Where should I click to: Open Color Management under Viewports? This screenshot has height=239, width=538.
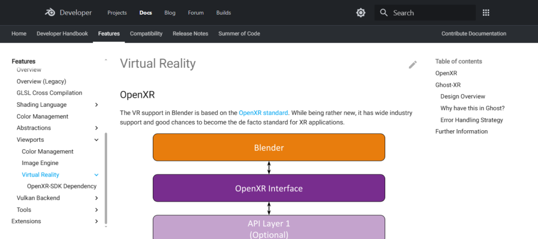pos(48,151)
